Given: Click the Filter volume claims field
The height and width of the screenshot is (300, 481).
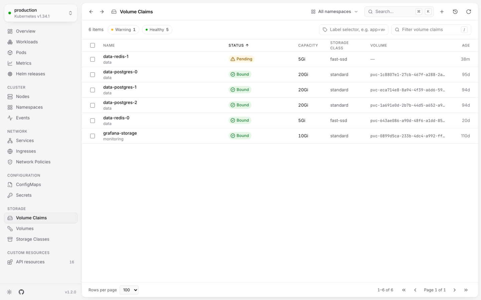Looking at the screenshot, I should pos(431,30).
